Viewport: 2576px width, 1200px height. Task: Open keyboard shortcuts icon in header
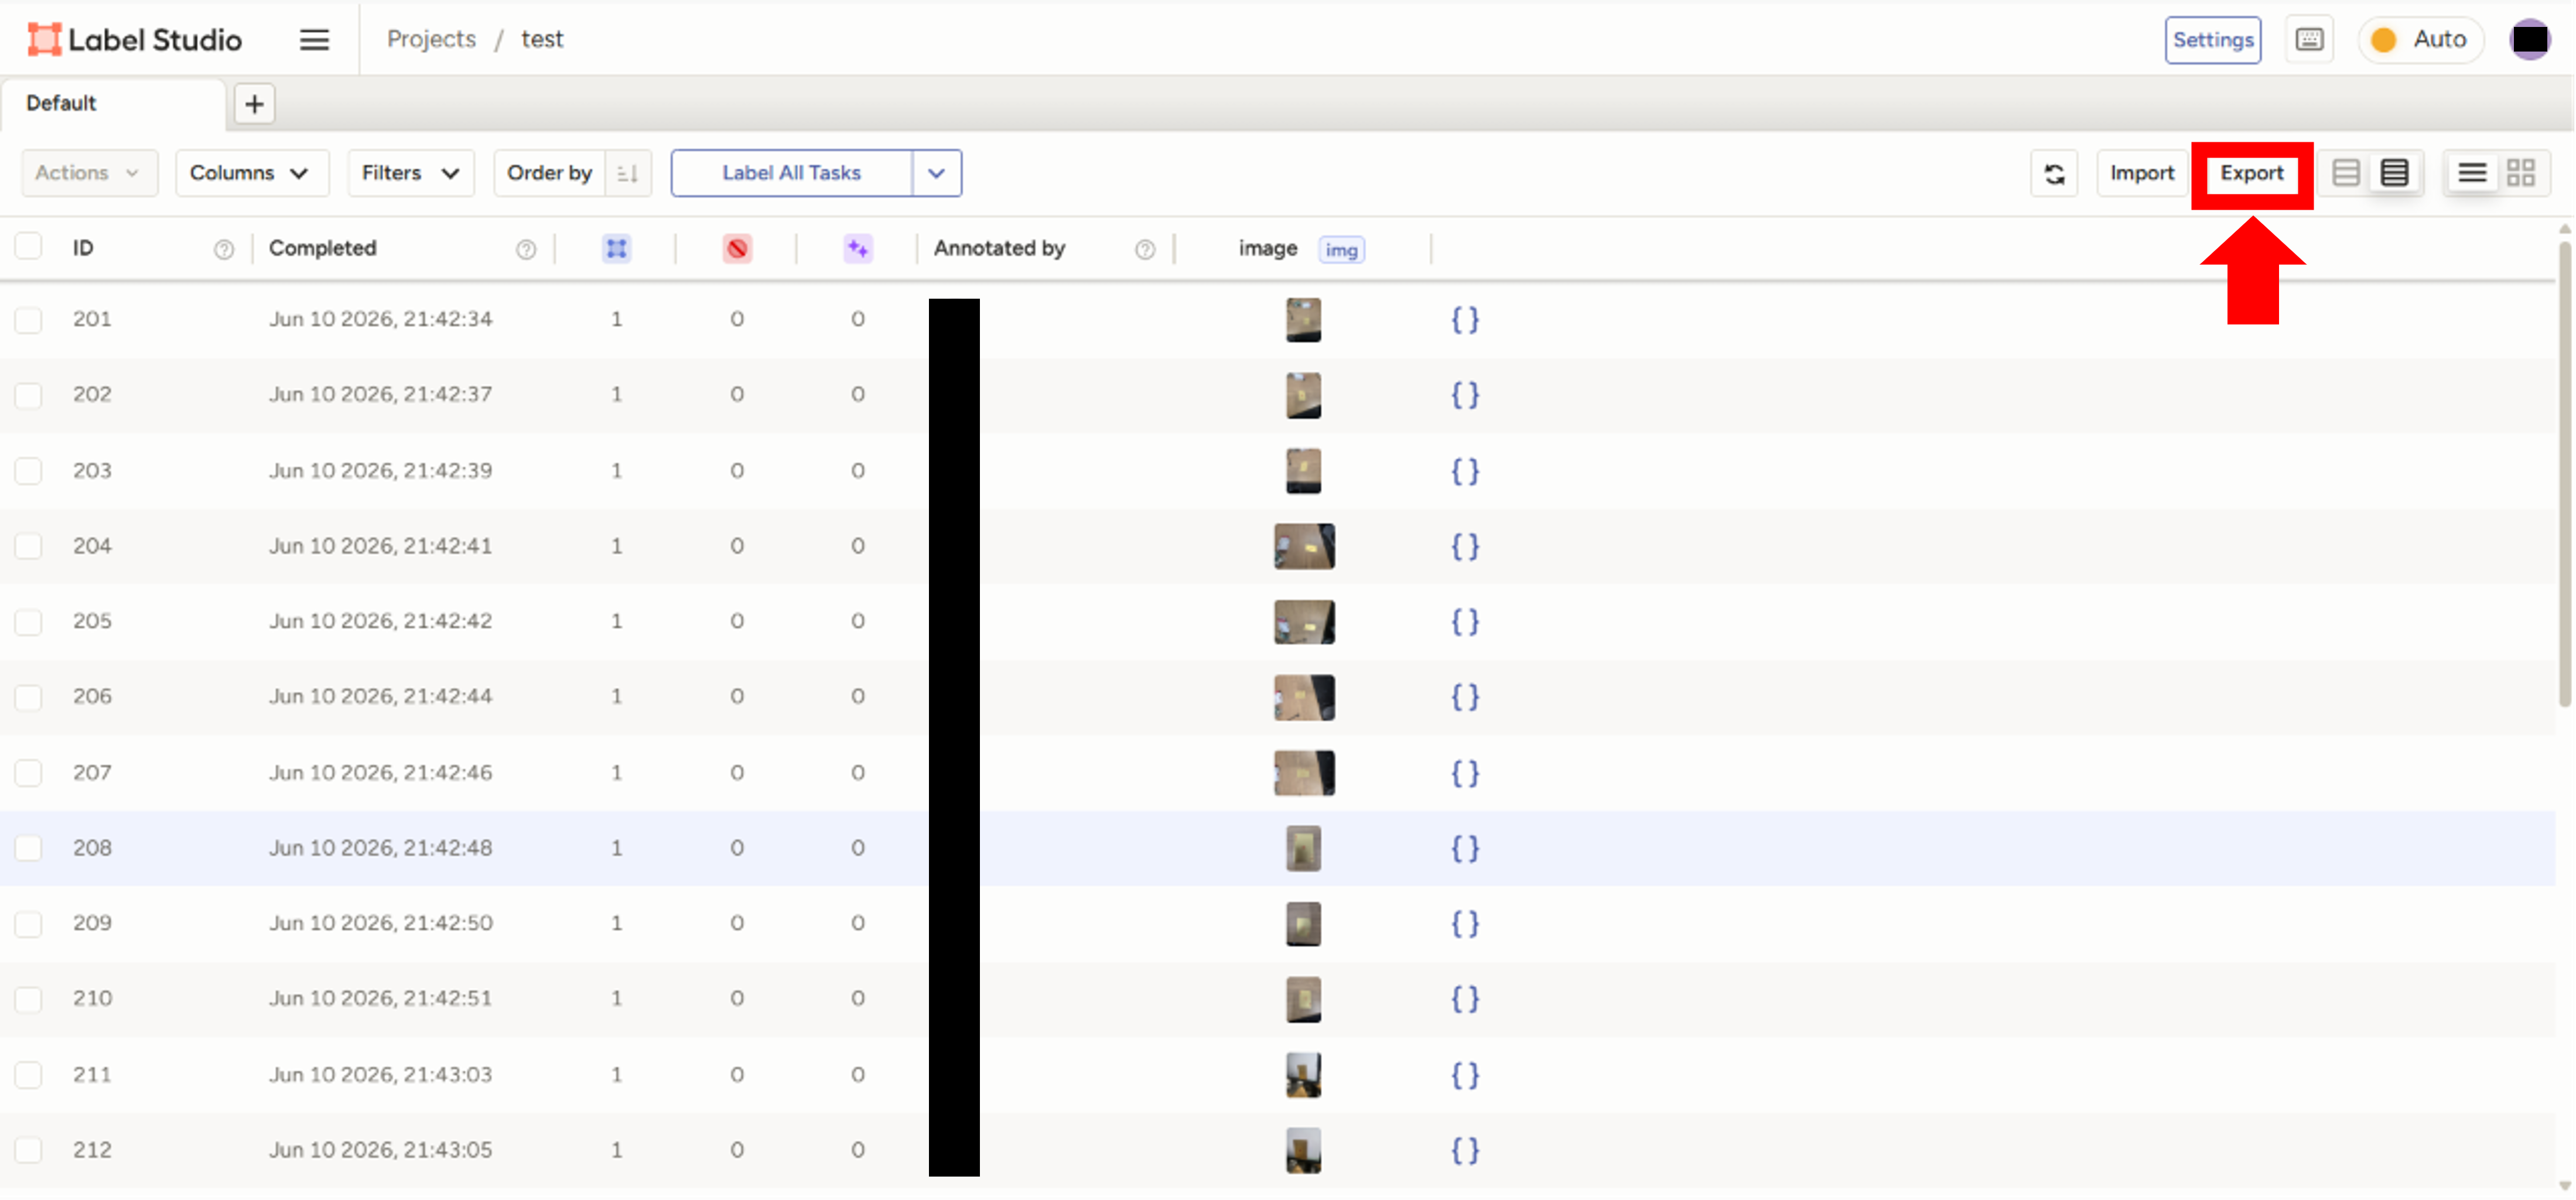(2309, 40)
